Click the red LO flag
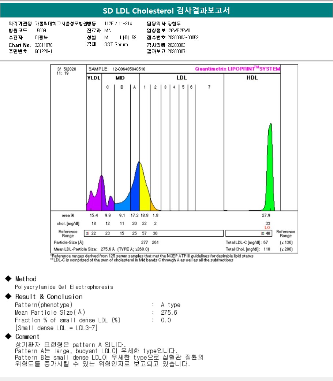 (x=267, y=228)
